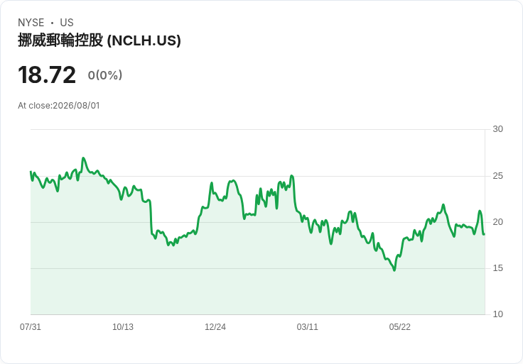Click the sharp price drop after 10/13
The width and height of the screenshot is (523, 364).
point(151,218)
